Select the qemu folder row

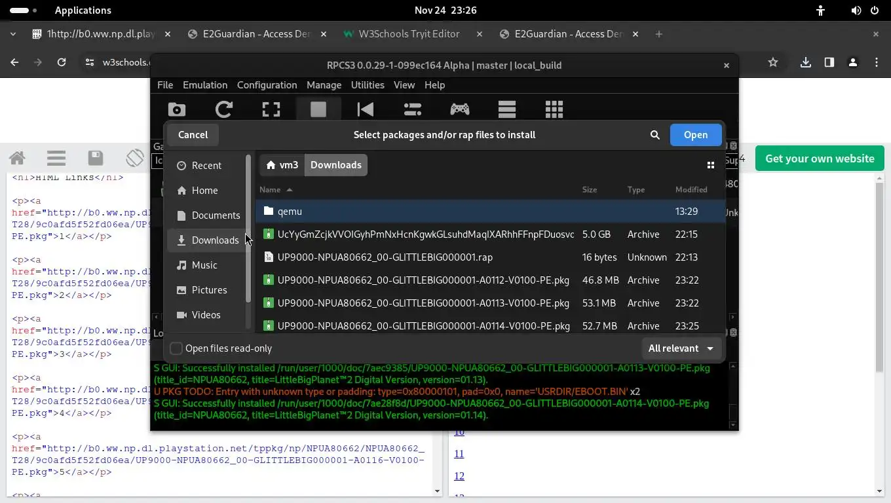[x=490, y=212]
